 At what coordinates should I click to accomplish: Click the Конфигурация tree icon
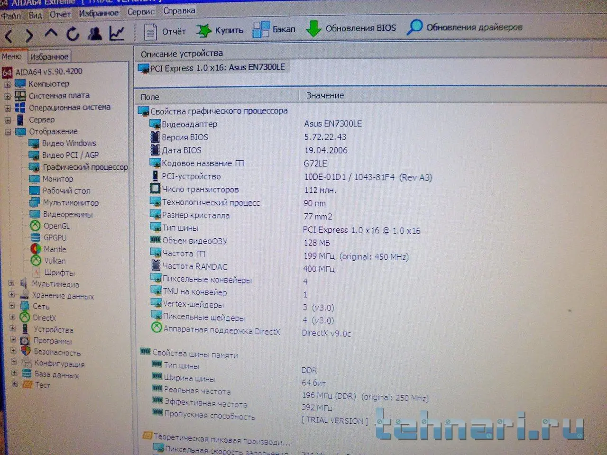27,363
